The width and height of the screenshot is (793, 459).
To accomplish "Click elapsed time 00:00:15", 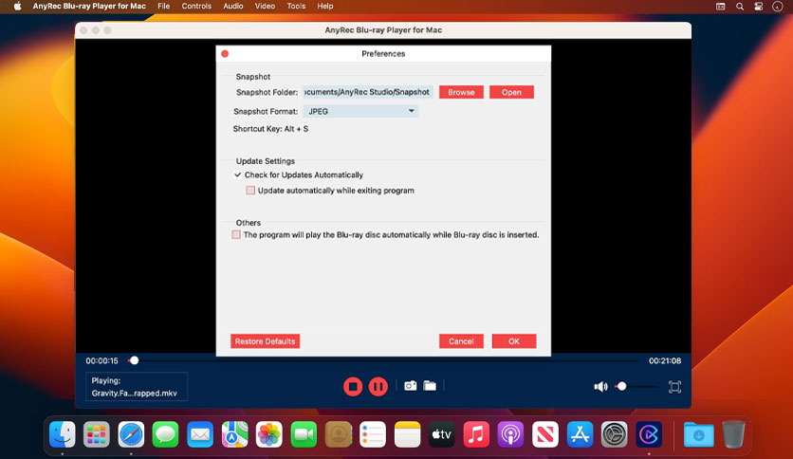I will tap(101, 361).
